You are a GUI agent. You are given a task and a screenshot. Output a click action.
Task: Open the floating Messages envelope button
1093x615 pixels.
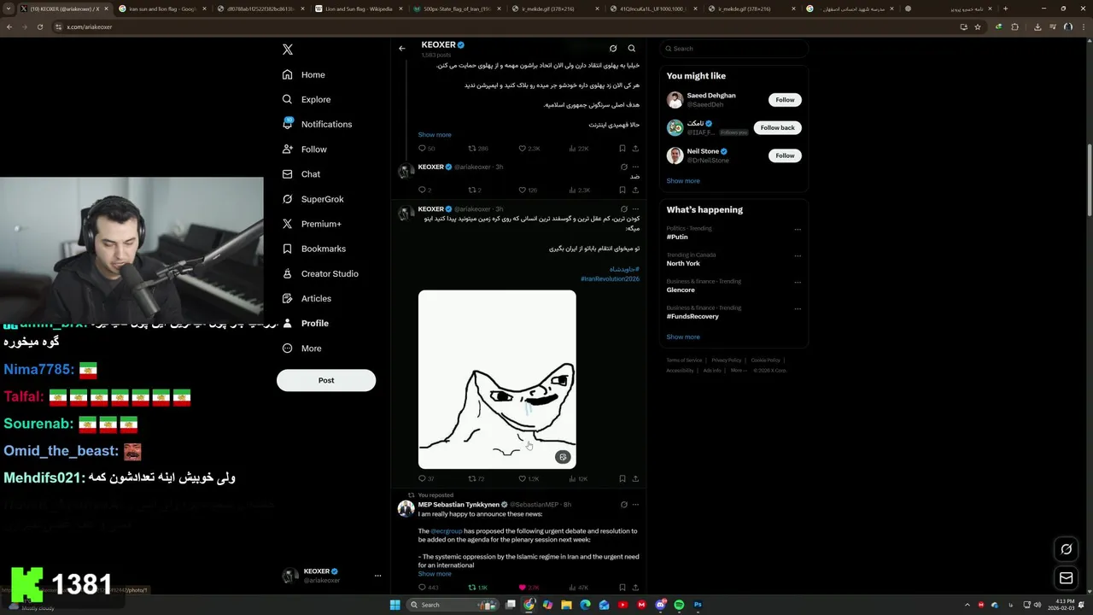(1066, 578)
